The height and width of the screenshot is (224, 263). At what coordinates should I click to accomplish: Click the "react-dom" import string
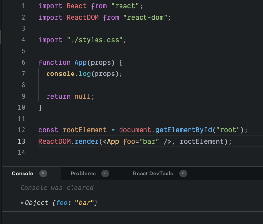click(145, 18)
